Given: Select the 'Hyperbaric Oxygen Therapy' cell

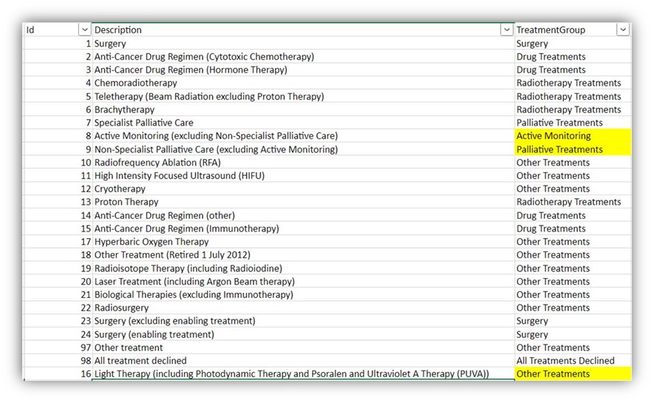Looking at the screenshot, I should [x=303, y=242].
